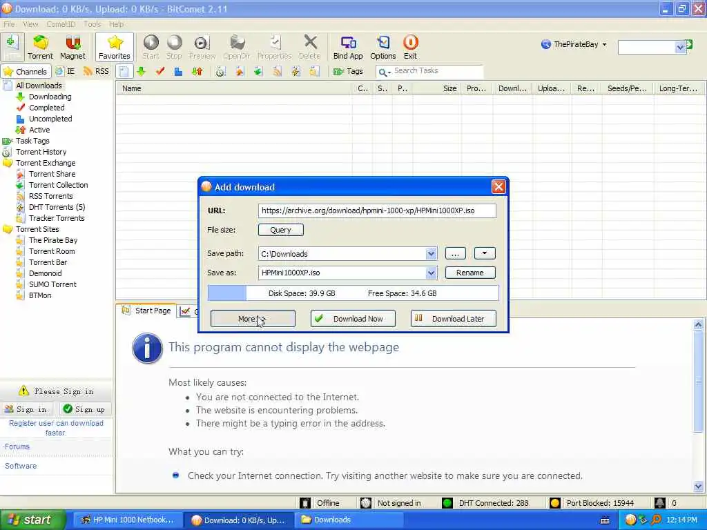Viewport: 707px width, 530px height.
Task: Click the Bind App icon
Action: click(x=348, y=48)
